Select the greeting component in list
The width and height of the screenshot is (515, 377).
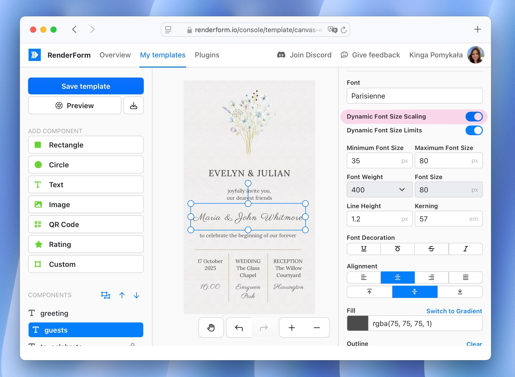[x=86, y=313]
